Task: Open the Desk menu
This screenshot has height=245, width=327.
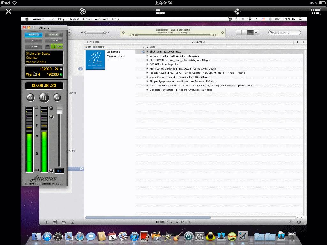Action: [87, 19]
